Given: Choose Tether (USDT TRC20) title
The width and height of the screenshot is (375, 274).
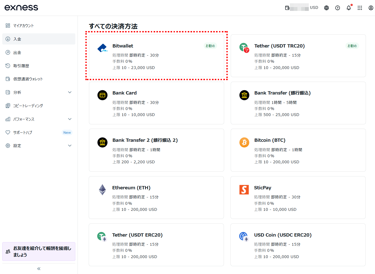Looking at the screenshot, I should click(x=279, y=46).
